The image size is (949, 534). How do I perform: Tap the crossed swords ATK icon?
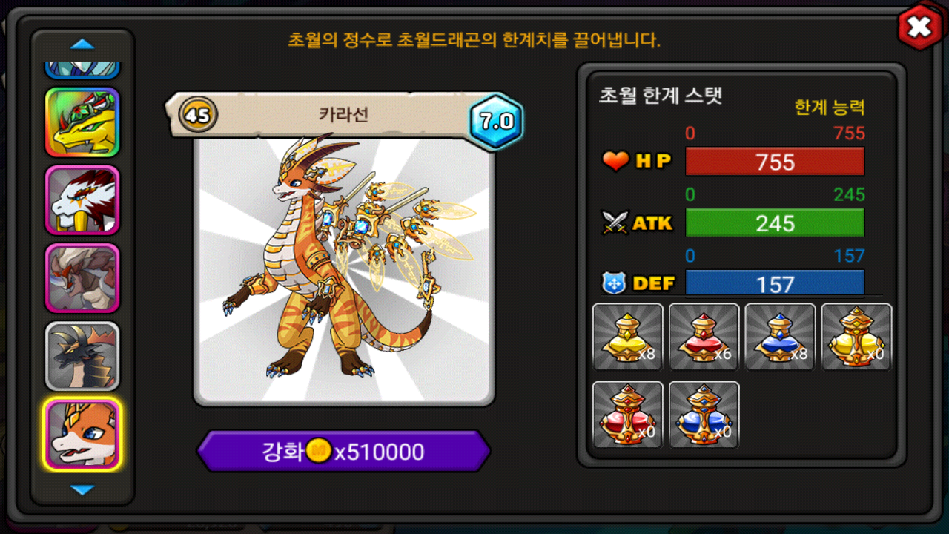coord(615,222)
